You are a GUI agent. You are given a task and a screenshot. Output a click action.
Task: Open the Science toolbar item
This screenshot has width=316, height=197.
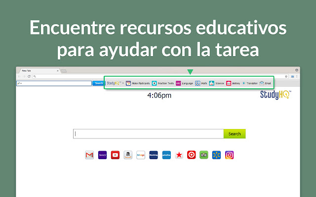click(216, 83)
